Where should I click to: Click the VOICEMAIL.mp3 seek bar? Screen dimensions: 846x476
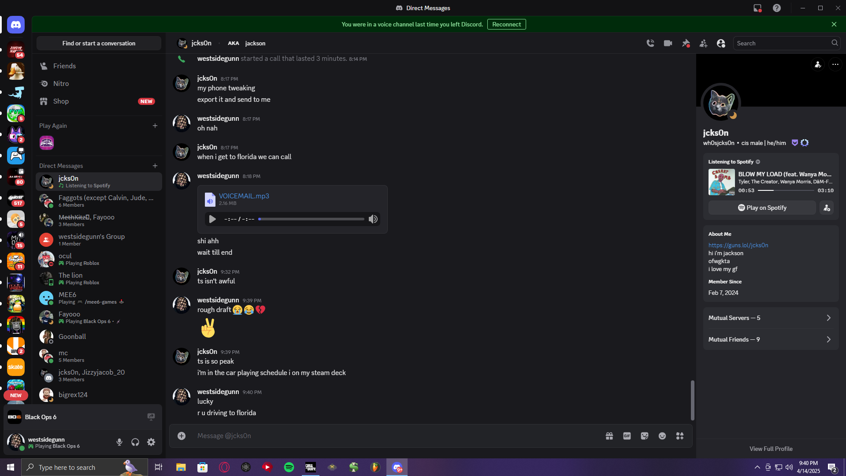(312, 219)
